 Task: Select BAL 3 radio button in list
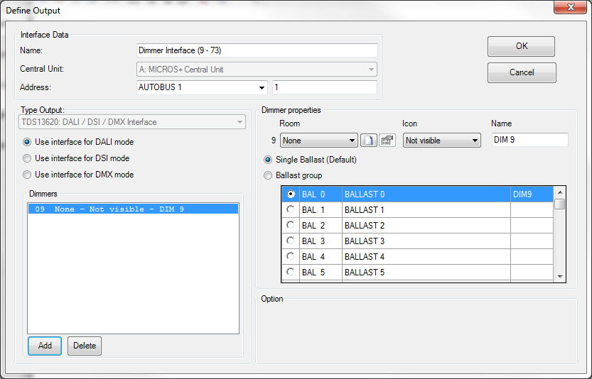290,241
